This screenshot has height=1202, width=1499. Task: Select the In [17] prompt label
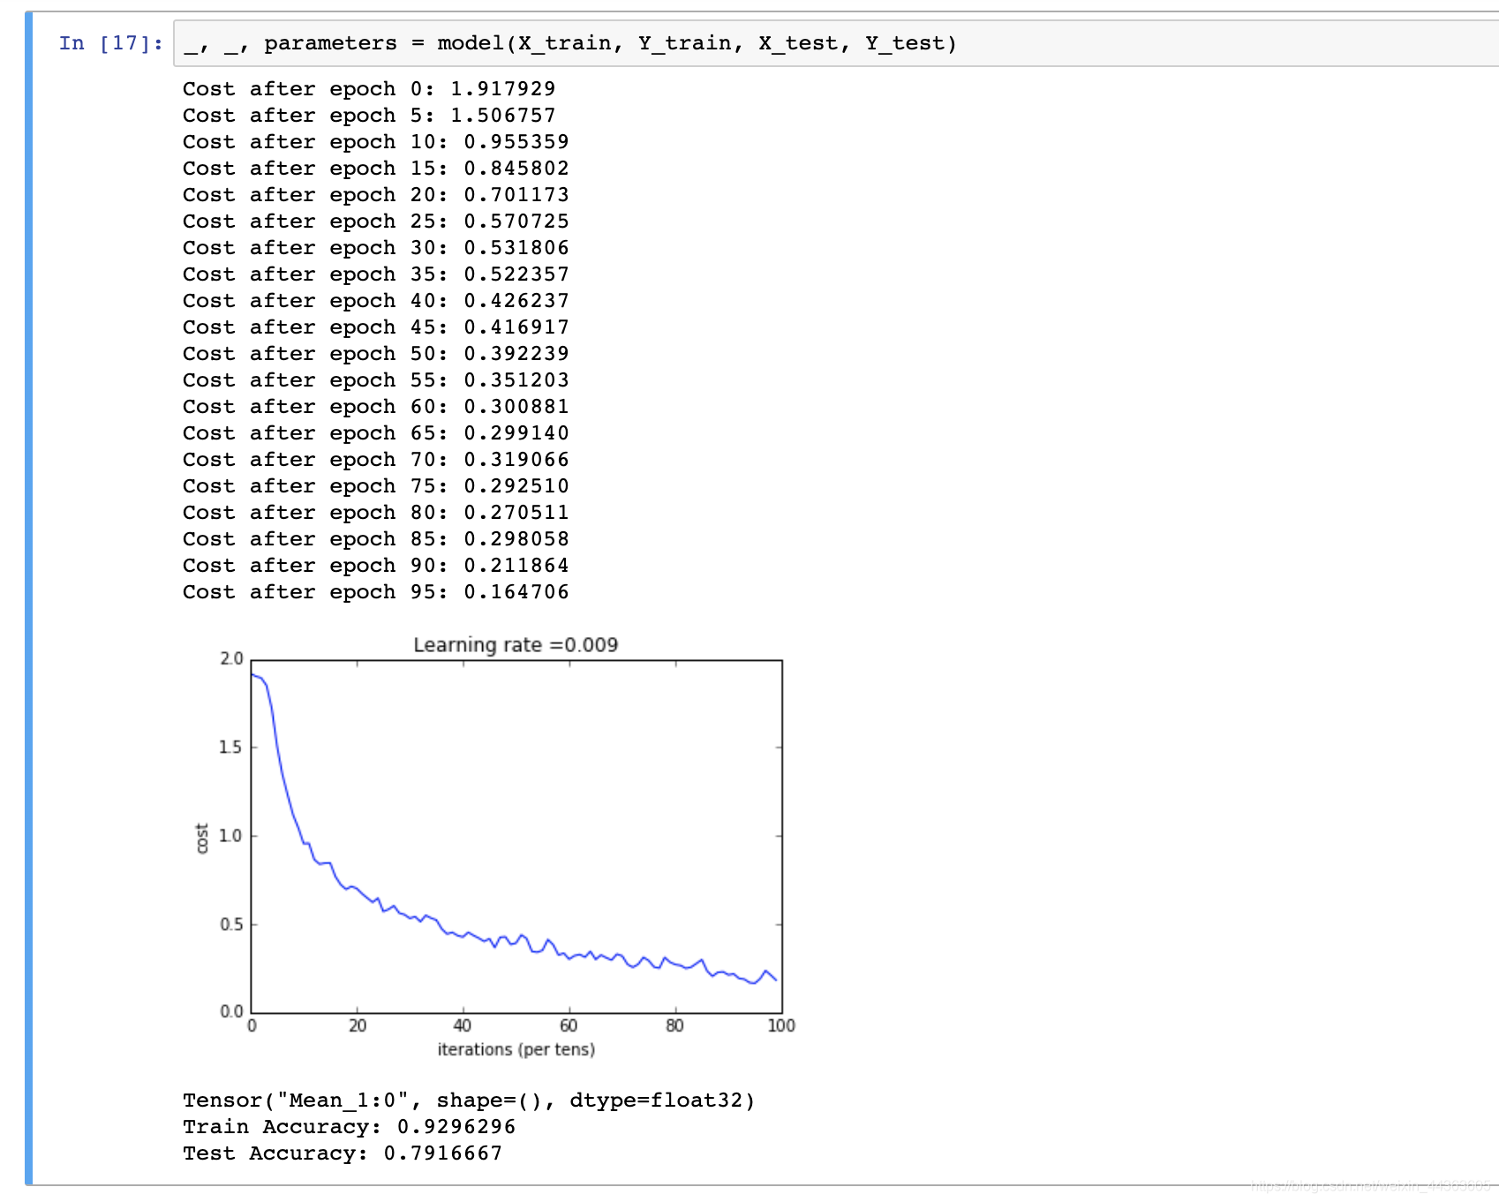click(x=110, y=43)
